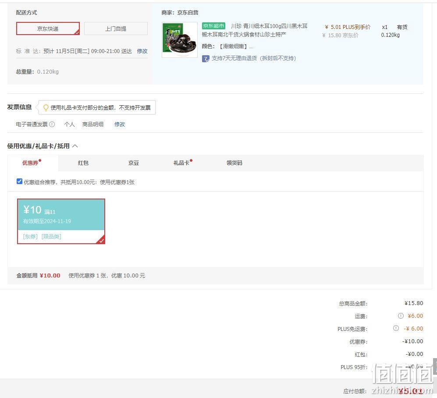Screen dimensions: 437x398
Task: Click the ¥5.01 PLUS到手价 price
Action: (348, 27)
